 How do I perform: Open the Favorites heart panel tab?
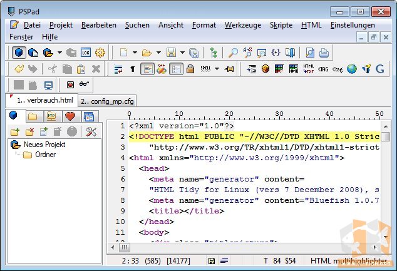(70, 116)
